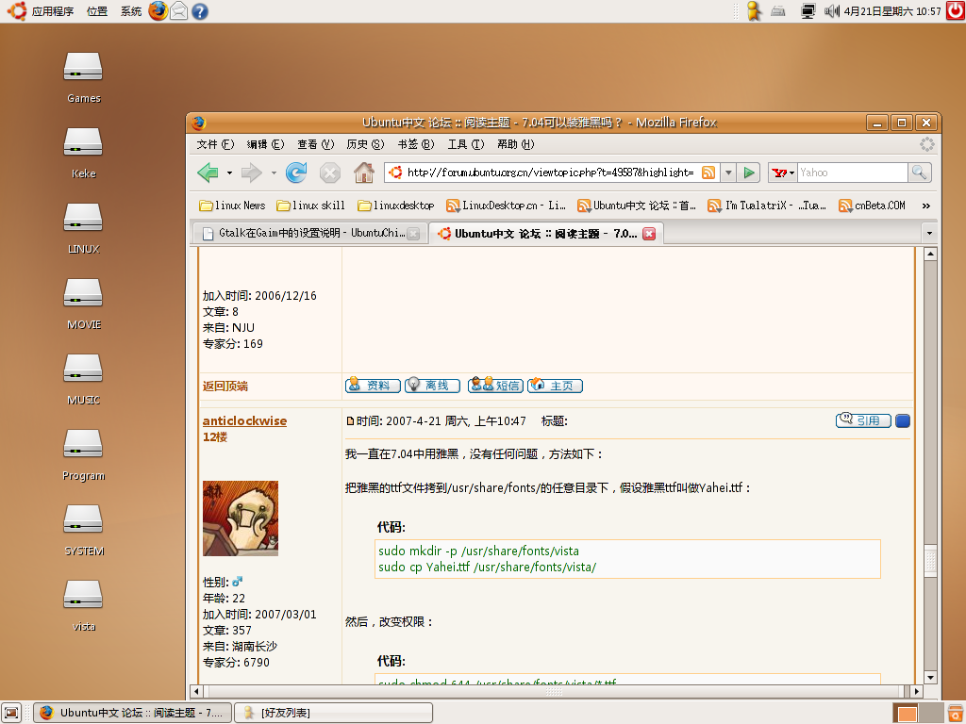Open the tab list dropdown arrow

929,234
